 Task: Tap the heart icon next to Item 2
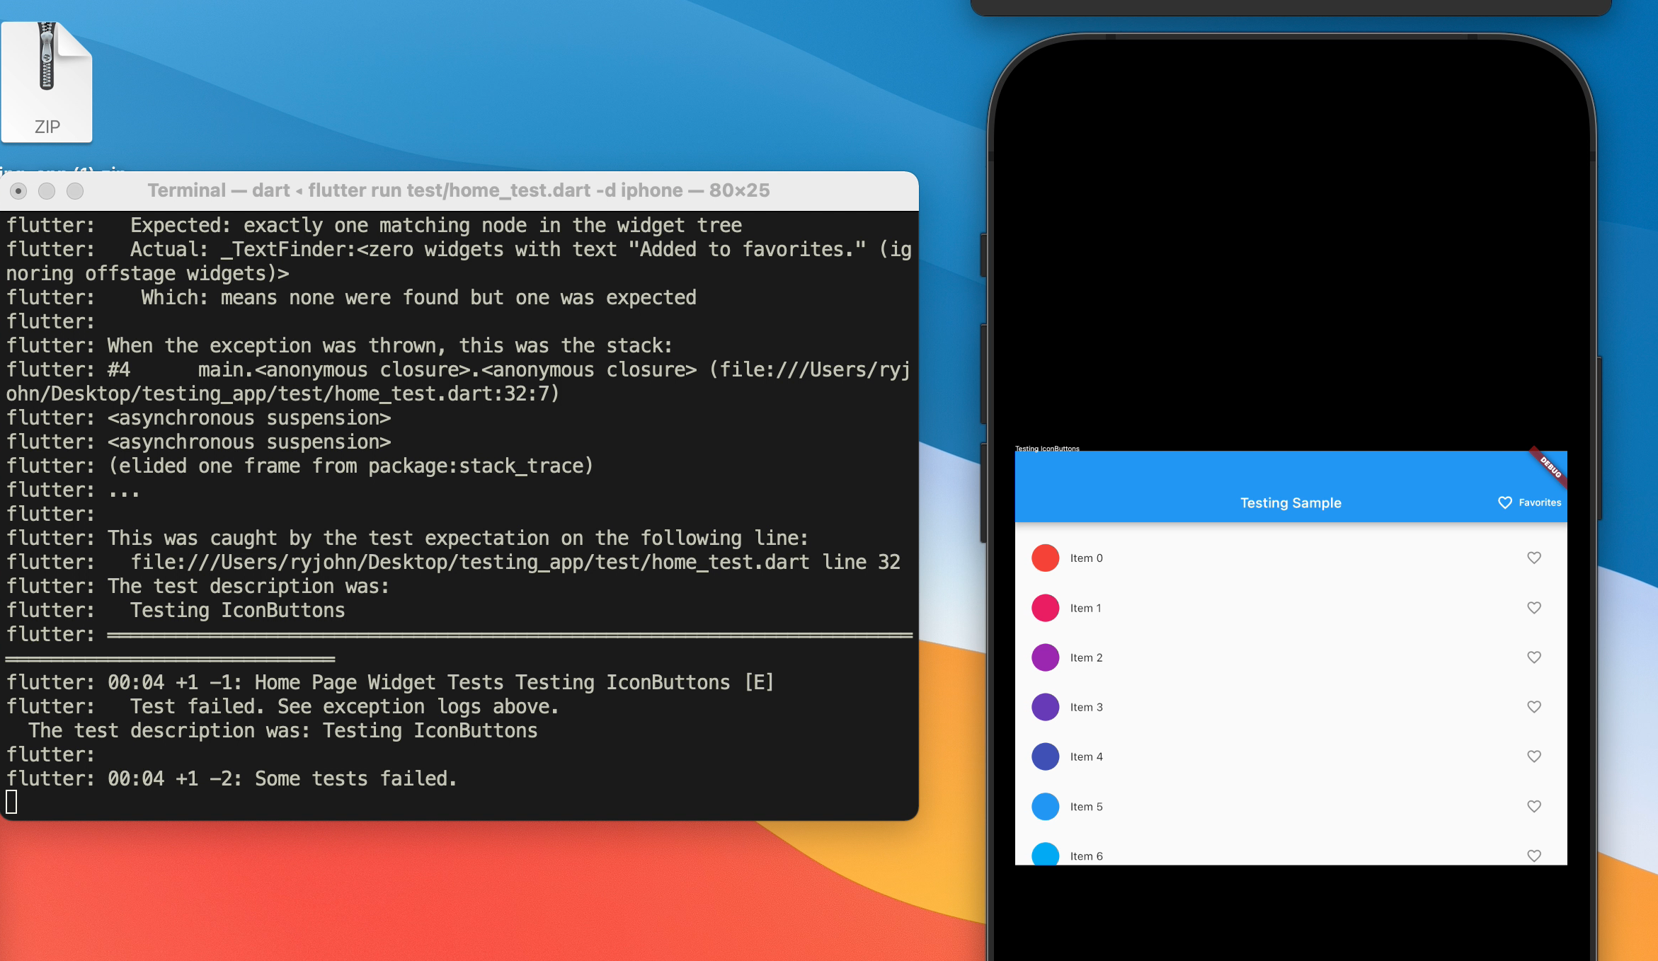coord(1533,657)
